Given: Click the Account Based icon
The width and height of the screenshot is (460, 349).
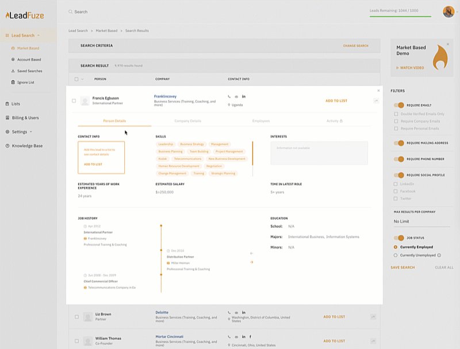Looking at the screenshot, I should coord(13,60).
